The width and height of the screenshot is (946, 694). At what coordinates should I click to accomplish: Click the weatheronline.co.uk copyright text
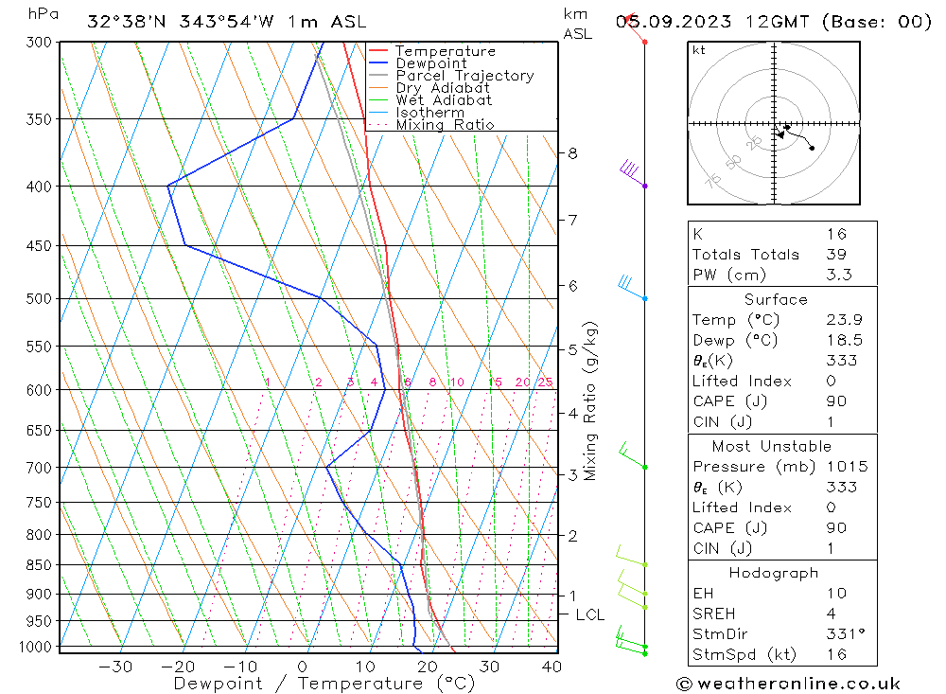(x=788, y=684)
